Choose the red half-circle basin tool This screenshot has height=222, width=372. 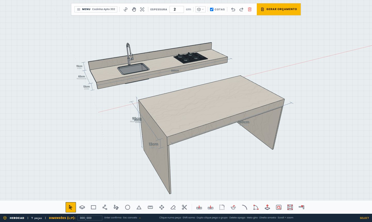(233, 207)
